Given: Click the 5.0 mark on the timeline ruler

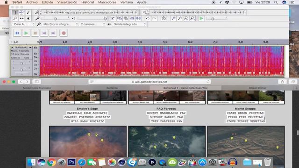Looking at the screenshot, I should coord(165,42).
